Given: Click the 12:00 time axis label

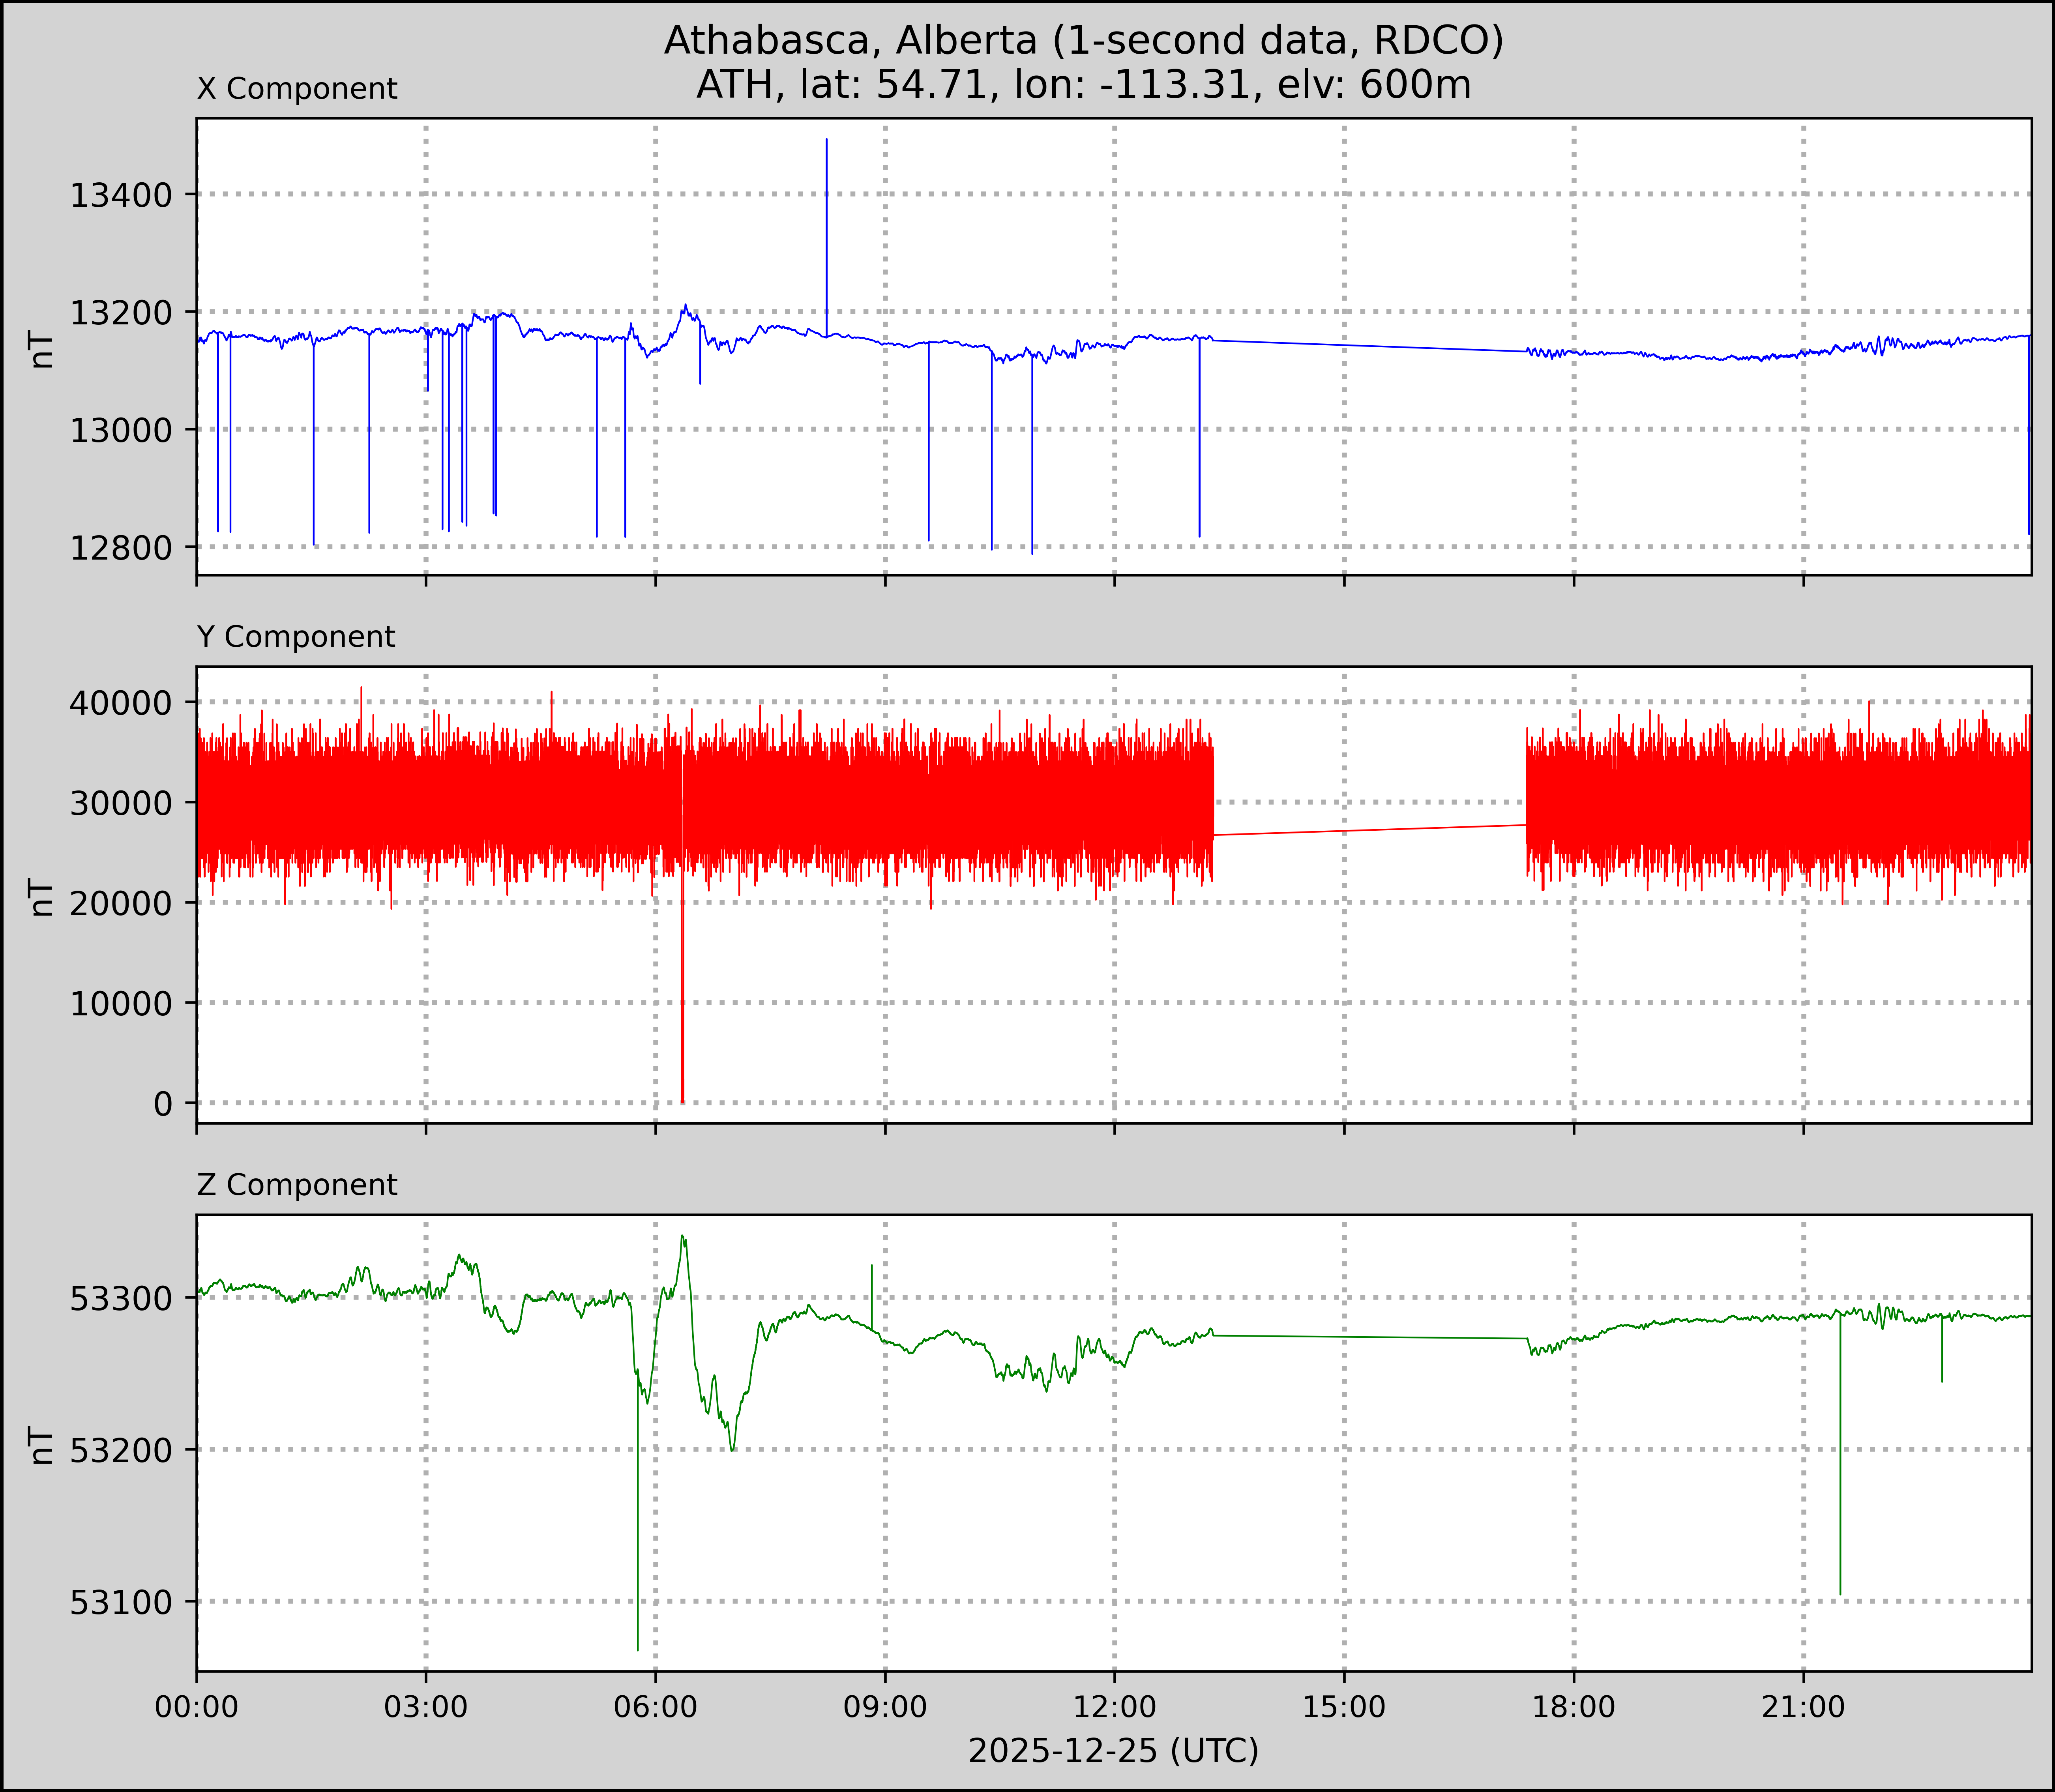Looking at the screenshot, I should 1115,1707.
